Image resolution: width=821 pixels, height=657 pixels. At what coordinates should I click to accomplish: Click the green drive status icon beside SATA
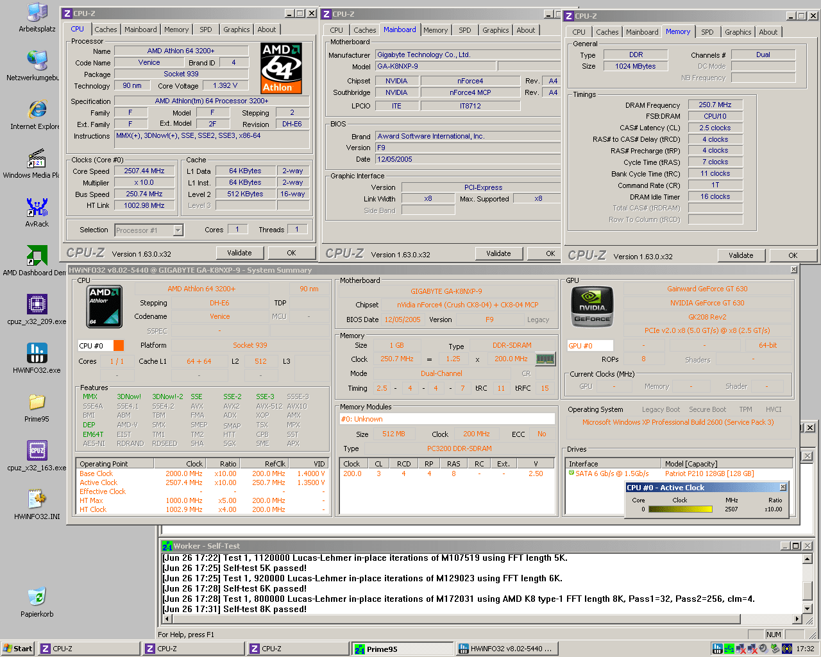click(571, 474)
